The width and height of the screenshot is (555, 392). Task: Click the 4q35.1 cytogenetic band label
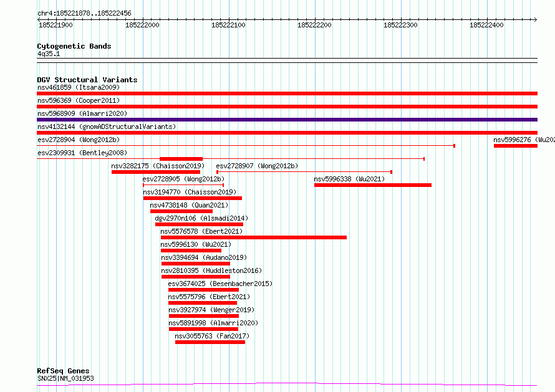(49, 54)
